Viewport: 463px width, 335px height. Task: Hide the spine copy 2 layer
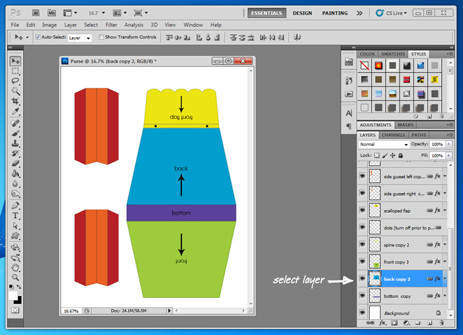(x=362, y=244)
